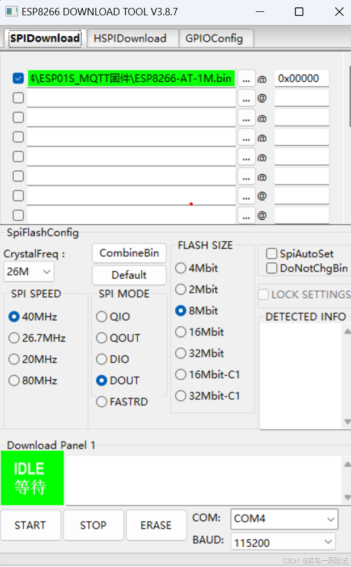Image resolution: width=351 pixels, height=567 pixels.
Task: Select 40MHz SPI speed
Action: (33, 317)
